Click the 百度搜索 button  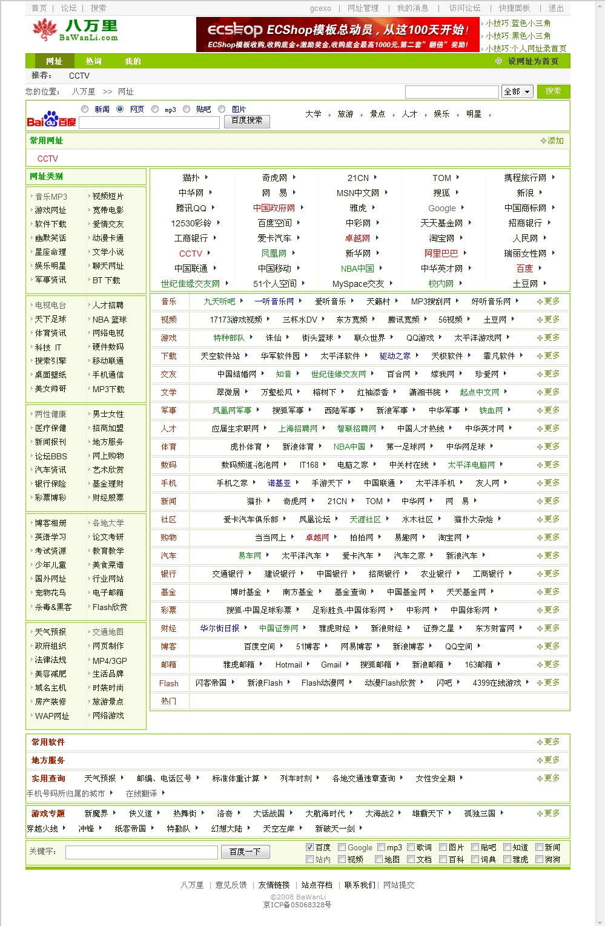click(247, 120)
